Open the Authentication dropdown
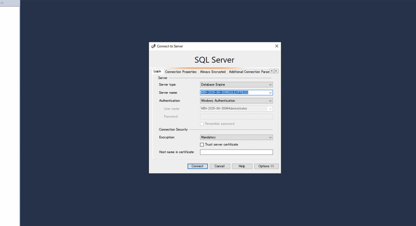Screen dimensions: 416x226 [x=236, y=101]
